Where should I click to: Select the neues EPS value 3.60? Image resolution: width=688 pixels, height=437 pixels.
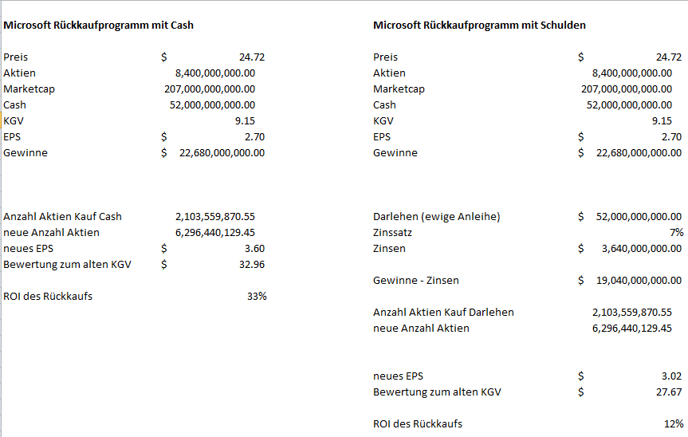point(254,248)
